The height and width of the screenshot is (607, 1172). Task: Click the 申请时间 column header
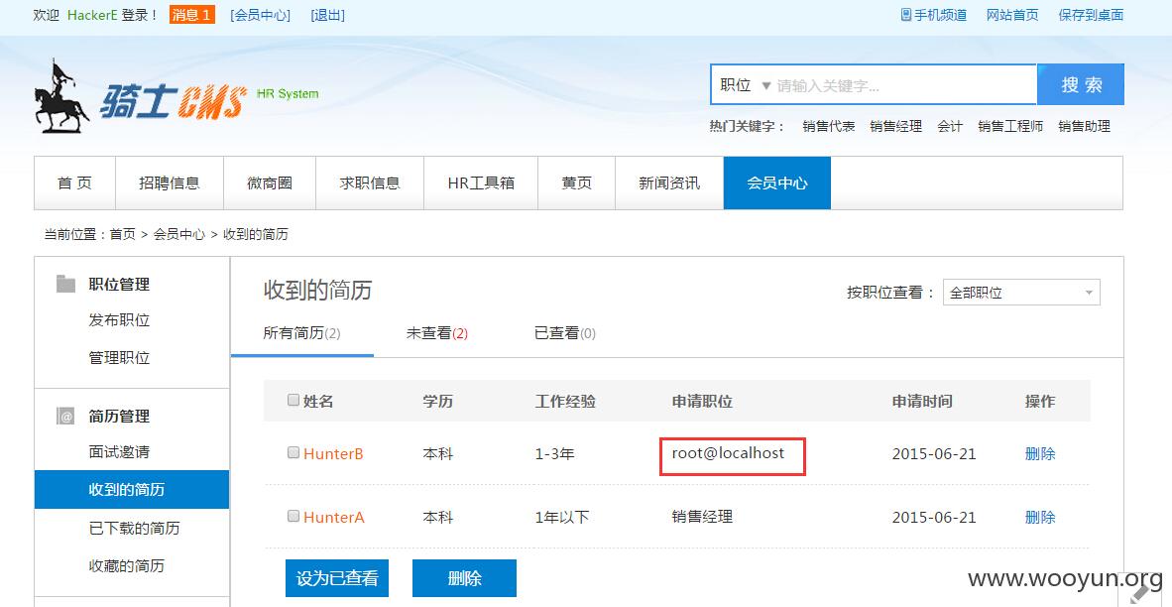(922, 402)
